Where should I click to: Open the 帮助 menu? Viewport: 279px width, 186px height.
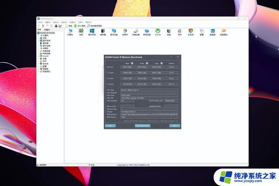[x=88, y=22]
